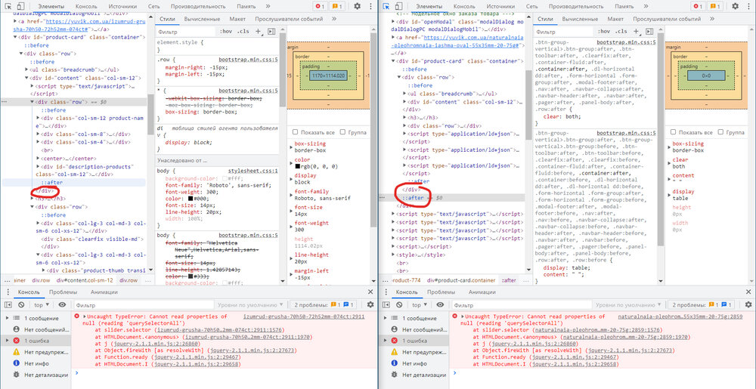
Task: Toggle computed sidebar icon in left Styles pane
Action: point(271,31)
